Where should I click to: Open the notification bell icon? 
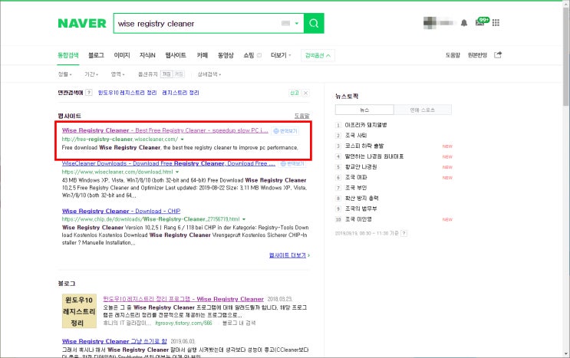pyautogui.click(x=464, y=23)
